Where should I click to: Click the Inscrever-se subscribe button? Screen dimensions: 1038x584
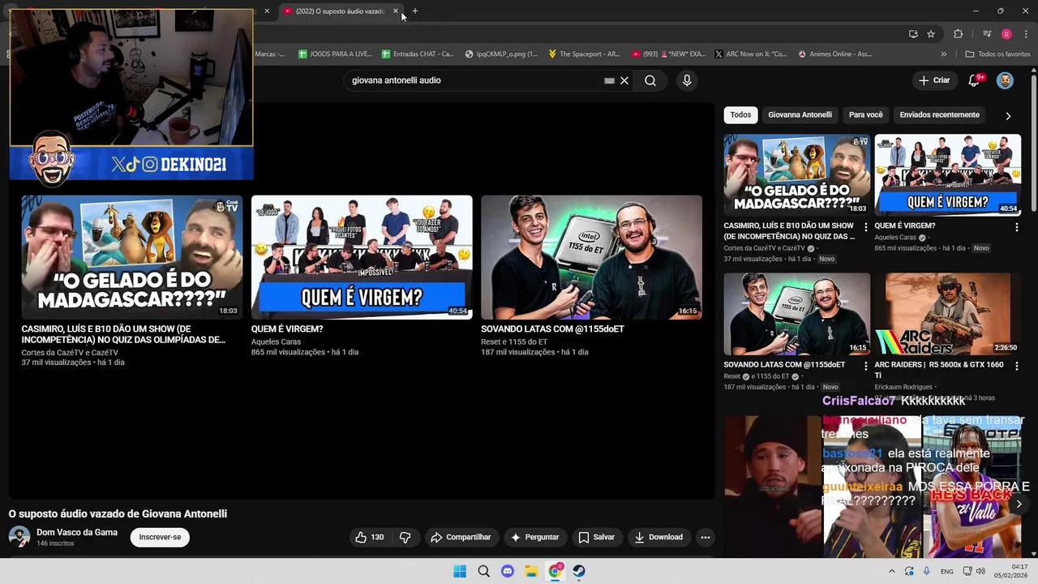click(x=160, y=537)
